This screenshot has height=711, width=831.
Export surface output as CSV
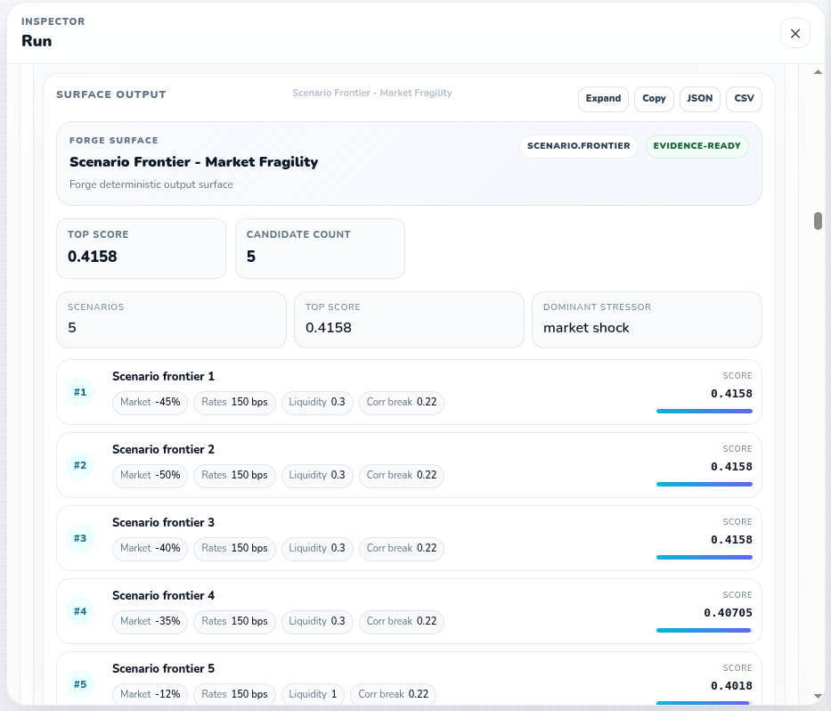[x=744, y=99]
